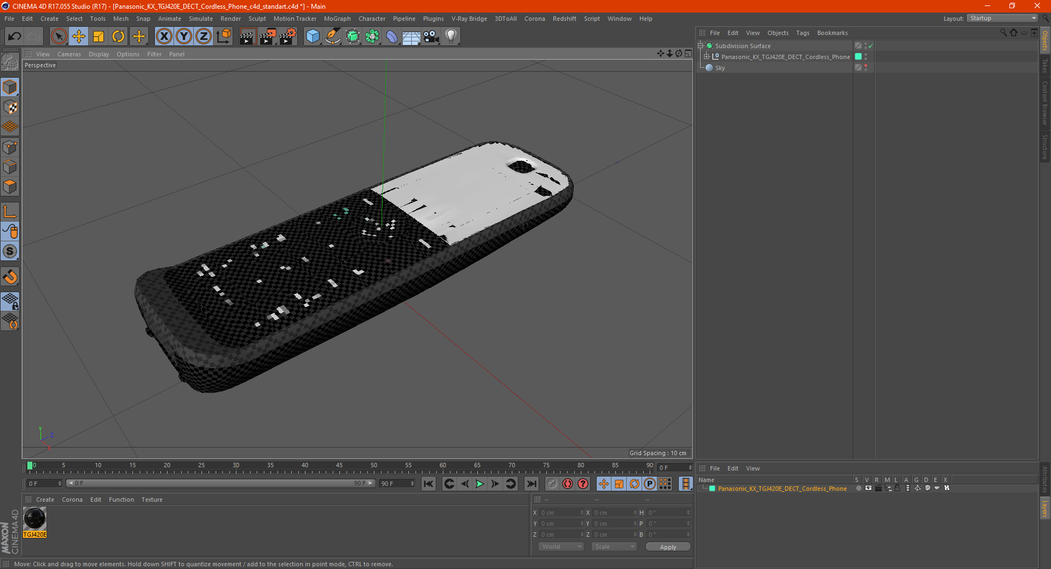Select the TGJ420E material thumbnail
The image size is (1051, 569).
click(x=34, y=519)
